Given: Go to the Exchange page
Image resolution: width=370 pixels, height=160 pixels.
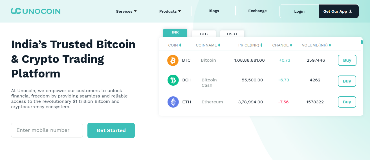Looking at the screenshot, I should pos(257,11).
